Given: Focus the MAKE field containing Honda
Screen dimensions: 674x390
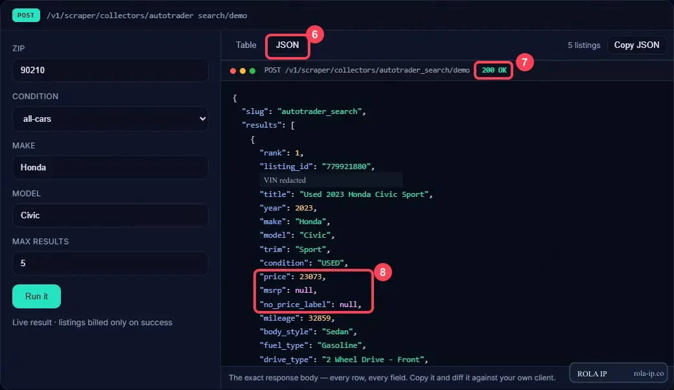Looking at the screenshot, I should (110, 168).
